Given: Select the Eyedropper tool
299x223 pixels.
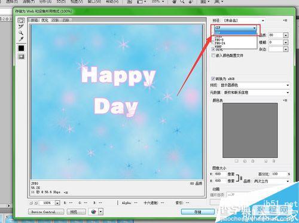Looking at the screenshot, I should tap(21, 39).
